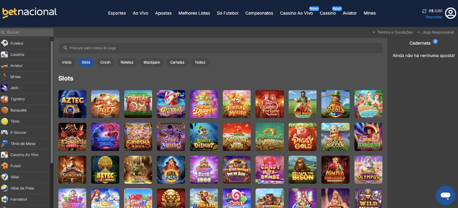
Task: Open the Wheel O'Gold slot game
Action: pyautogui.click(x=336, y=104)
